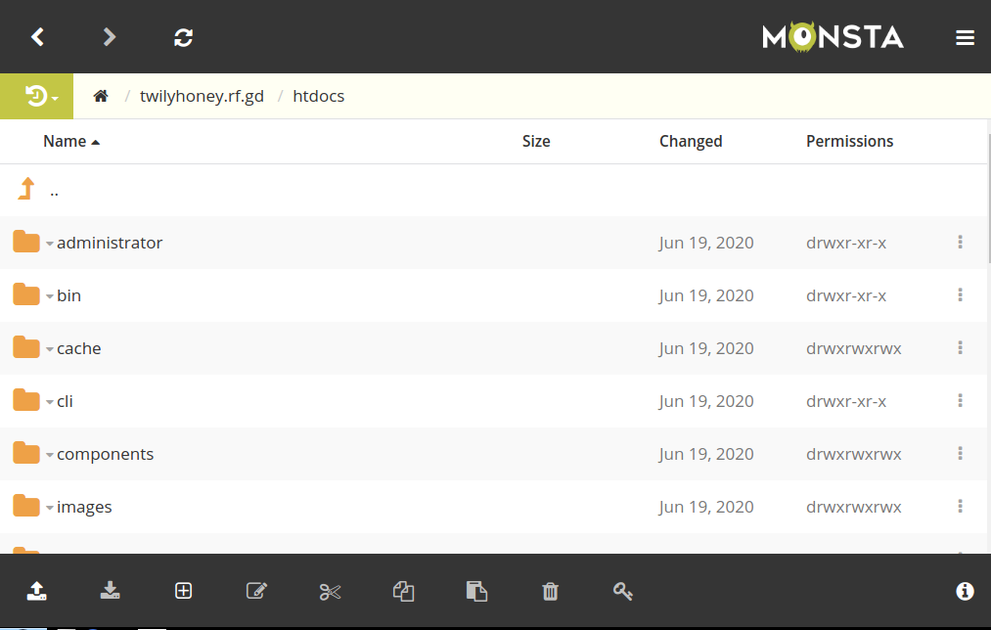Download selected items with download icon
The width and height of the screenshot is (991, 630).
tap(110, 591)
